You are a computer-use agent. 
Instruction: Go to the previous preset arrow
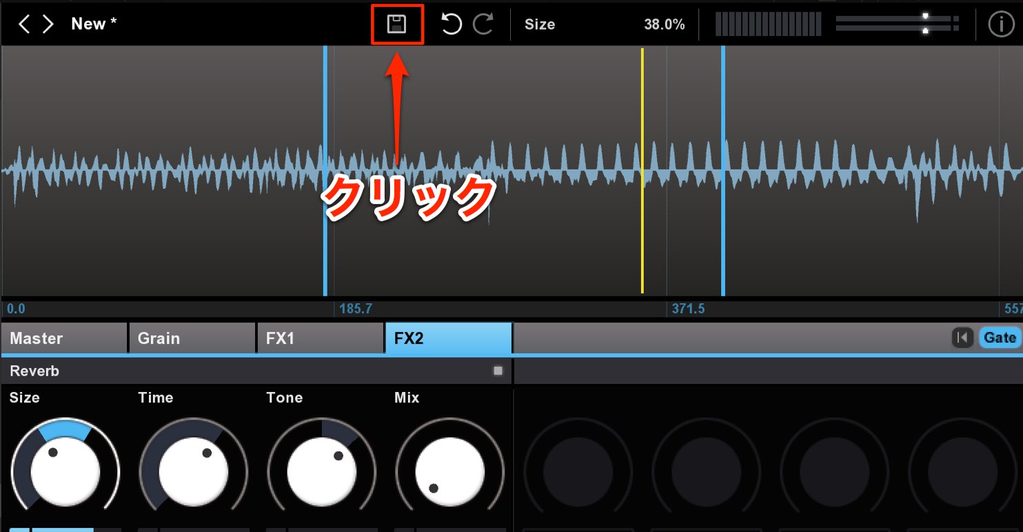[x=24, y=25]
